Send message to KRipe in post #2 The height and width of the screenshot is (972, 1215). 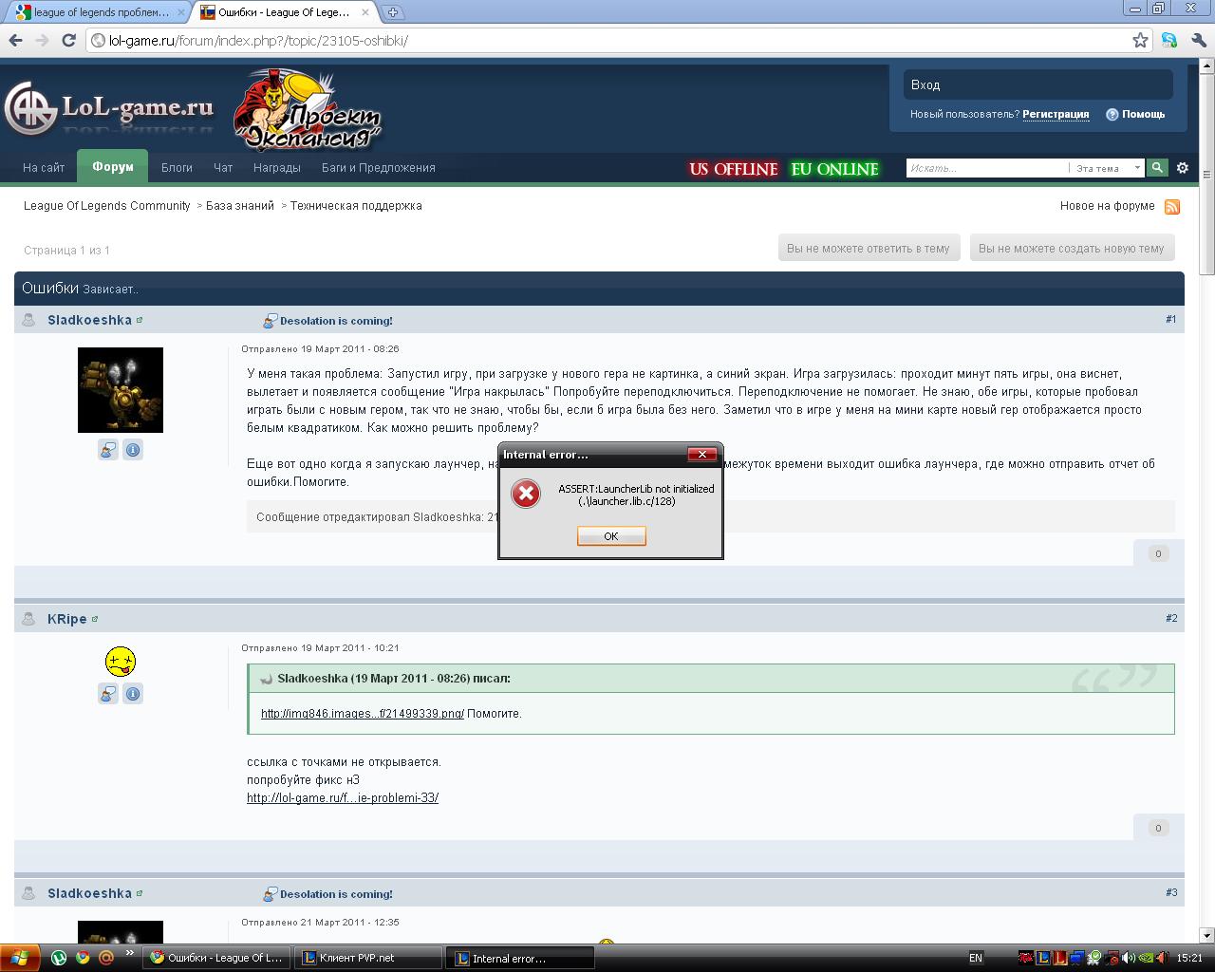(x=108, y=694)
